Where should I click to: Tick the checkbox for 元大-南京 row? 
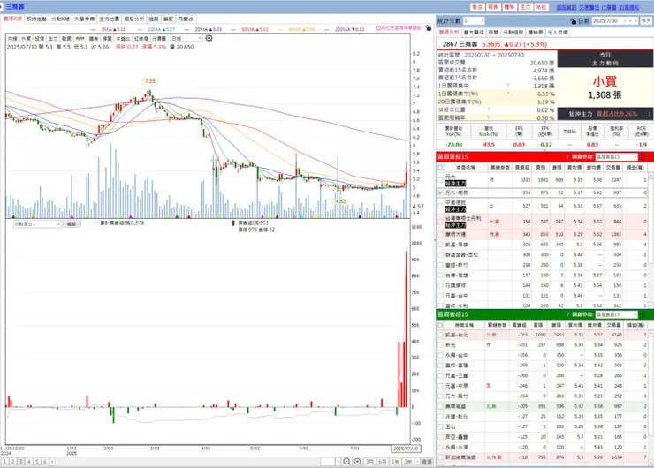(x=440, y=192)
